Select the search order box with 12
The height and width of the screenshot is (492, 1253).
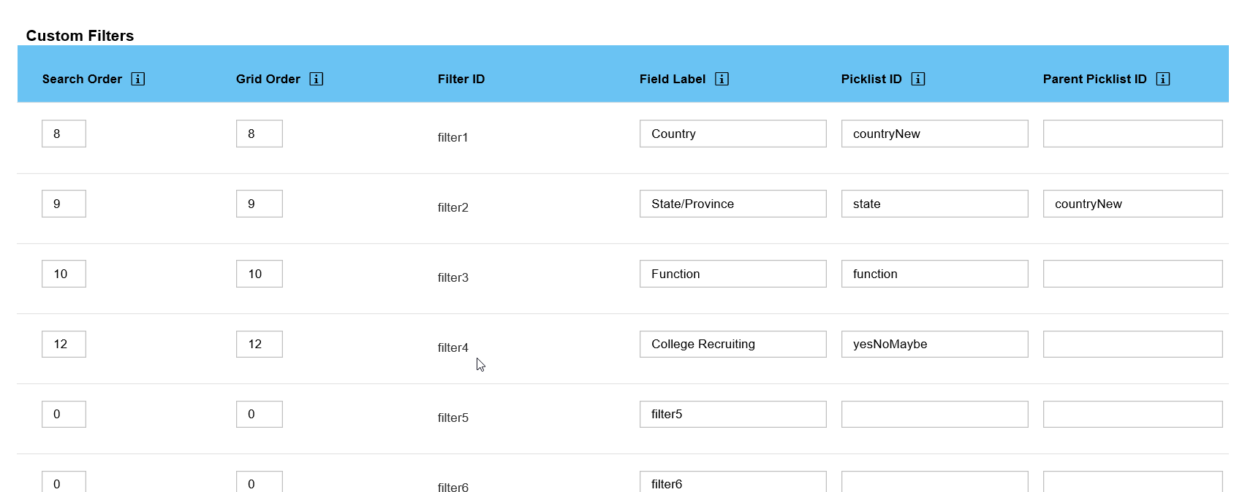(64, 344)
